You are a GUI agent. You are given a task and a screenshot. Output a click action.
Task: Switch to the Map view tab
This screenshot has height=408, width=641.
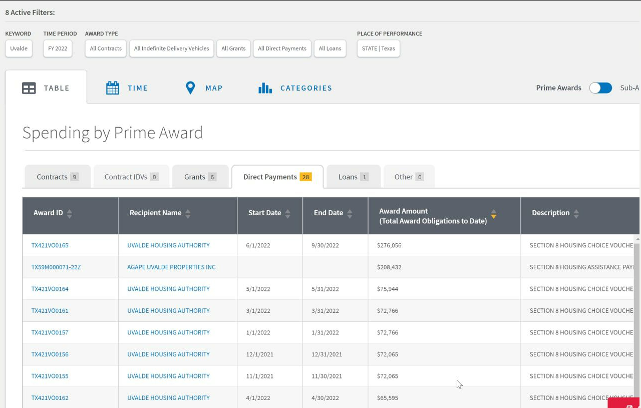click(204, 88)
